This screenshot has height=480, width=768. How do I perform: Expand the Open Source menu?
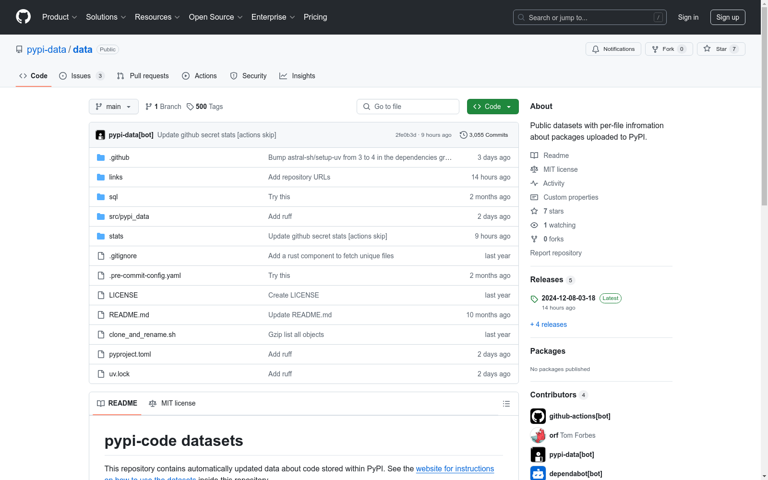pos(216,17)
